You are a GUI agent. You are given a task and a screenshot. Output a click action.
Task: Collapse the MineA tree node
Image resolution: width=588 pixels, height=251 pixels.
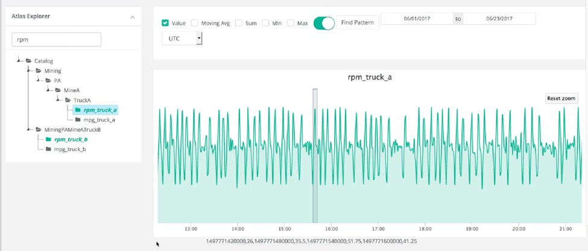pyautogui.click(x=48, y=90)
